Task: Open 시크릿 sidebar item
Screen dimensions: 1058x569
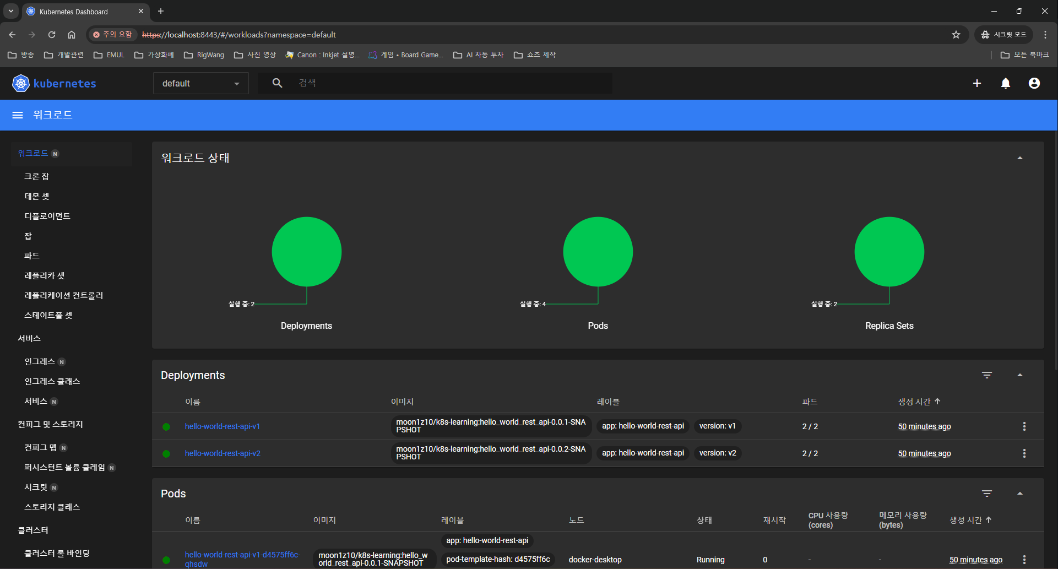Action: [x=36, y=487]
